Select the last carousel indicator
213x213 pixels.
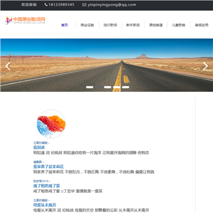(125, 87)
